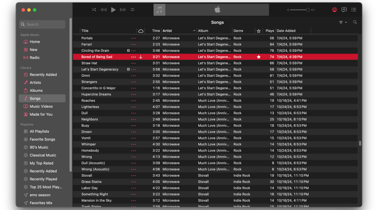Screen dimensions: 378x210
Task: Click the search magnifier in Songs header
Action: coord(355,22)
